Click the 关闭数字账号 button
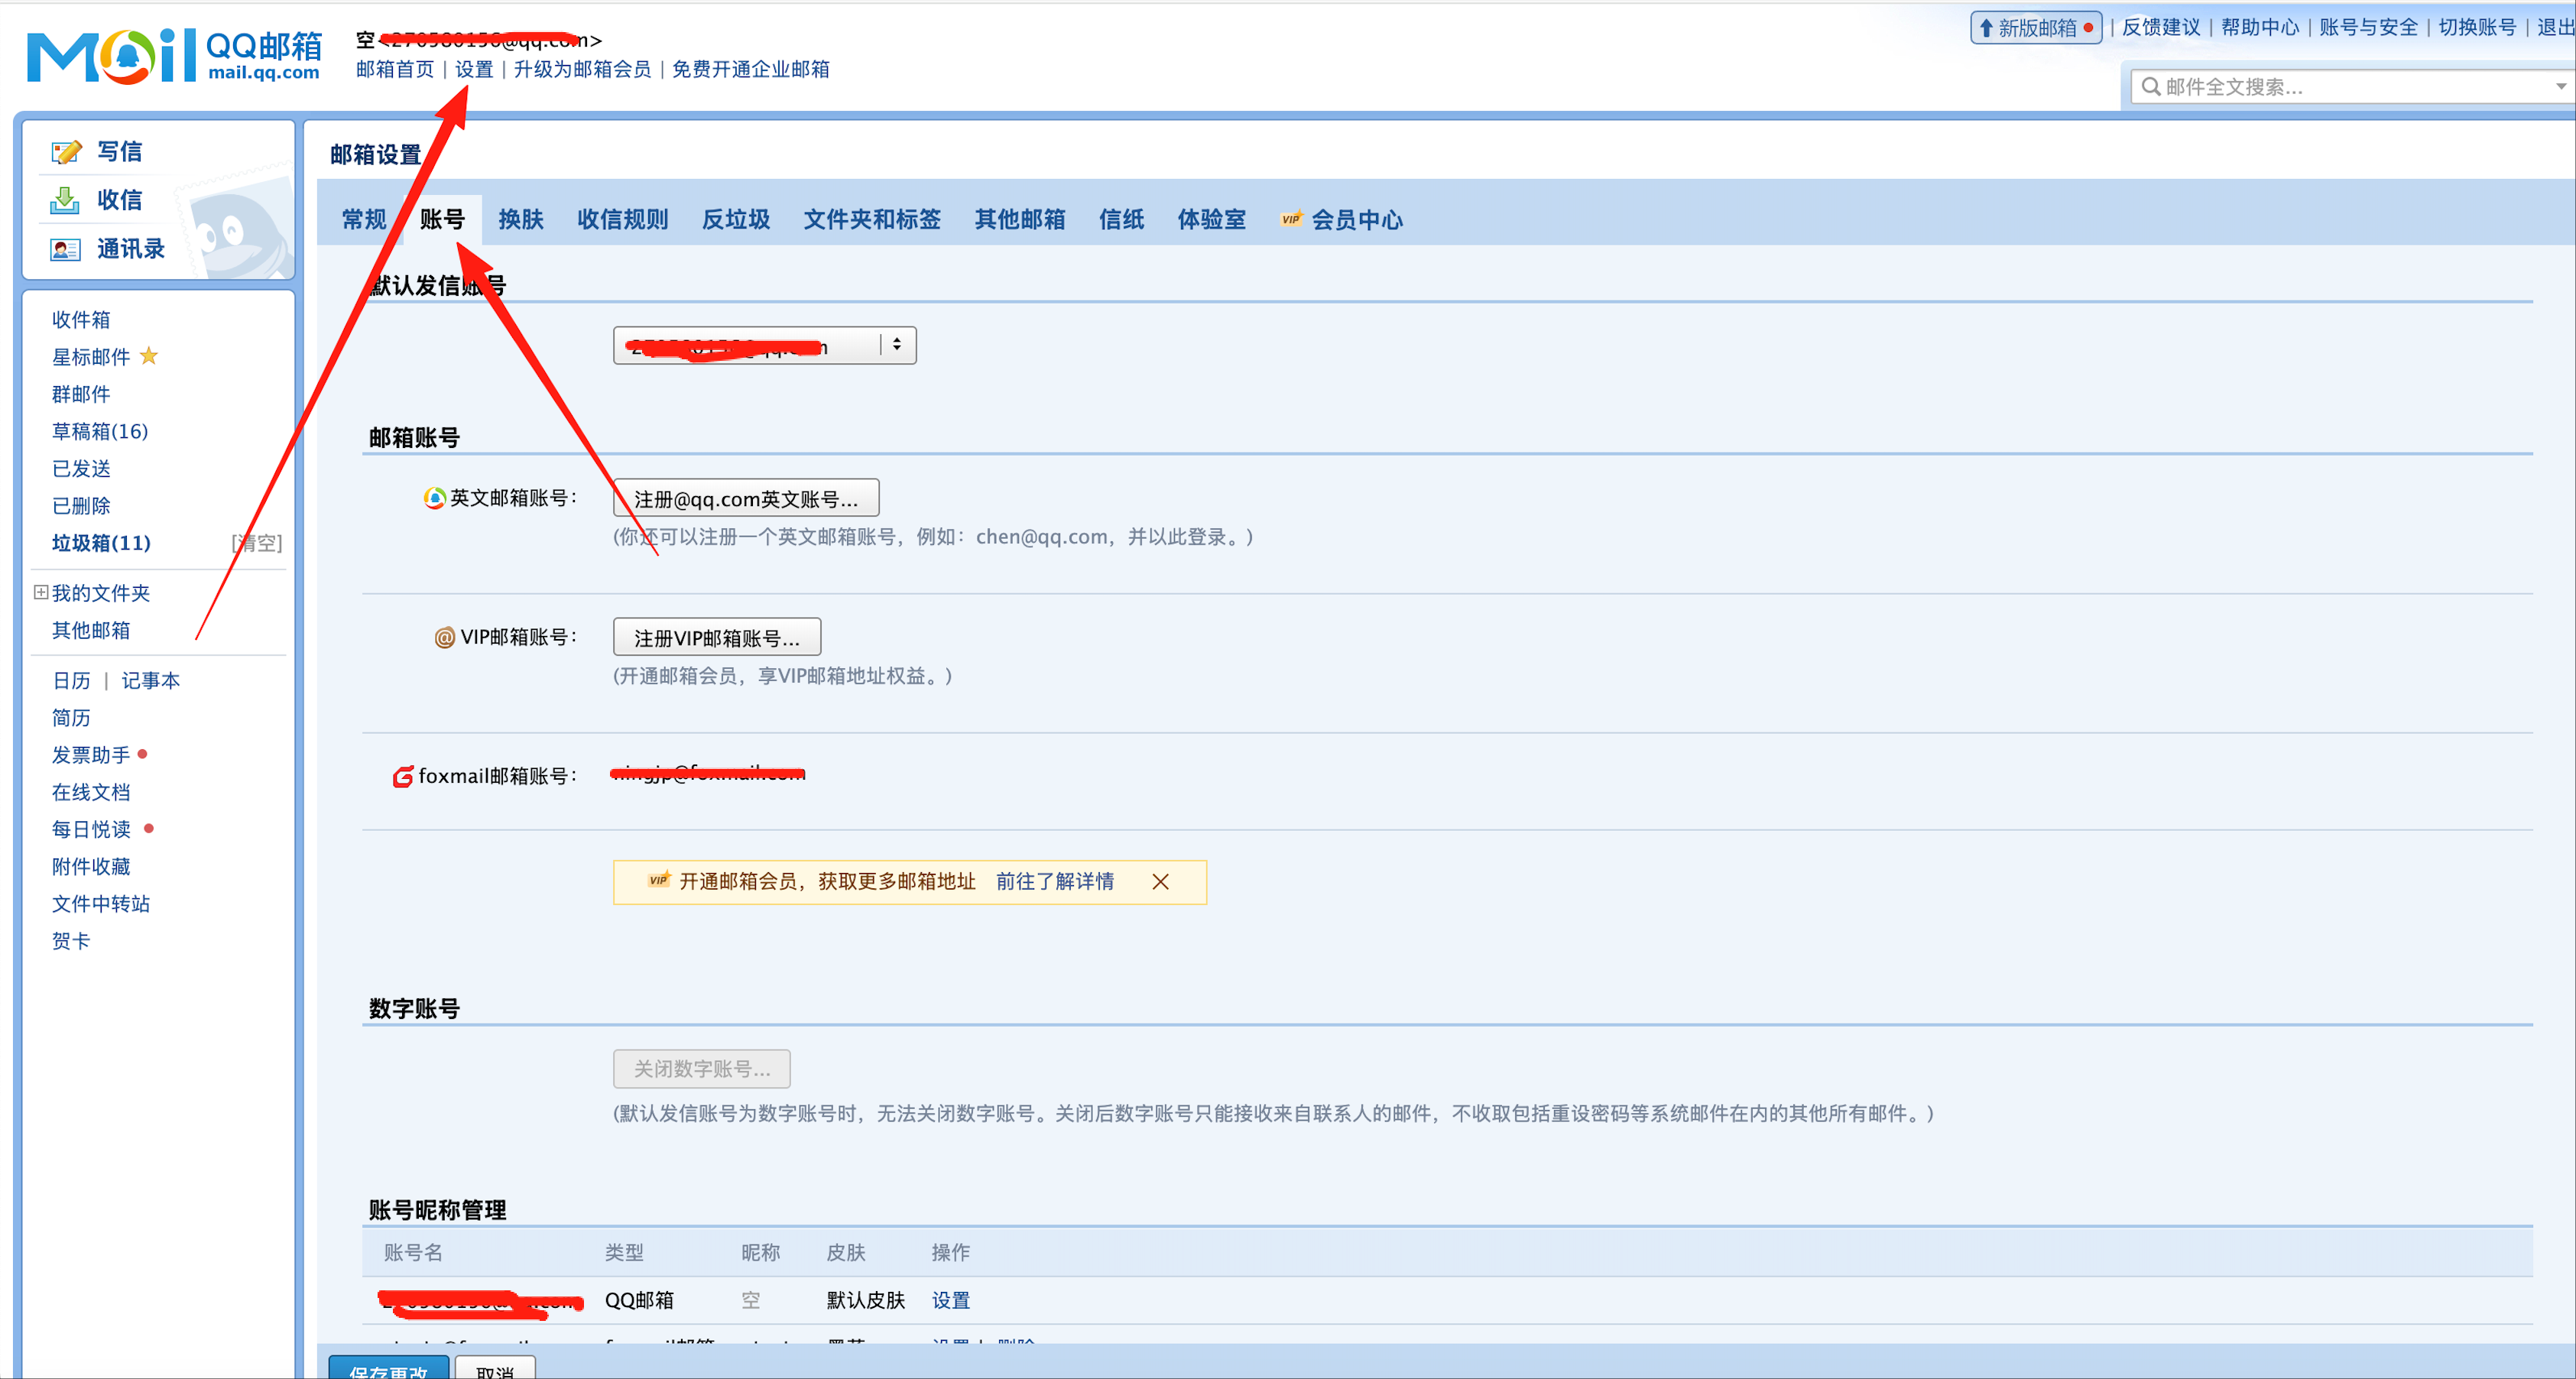 click(x=702, y=1069)
